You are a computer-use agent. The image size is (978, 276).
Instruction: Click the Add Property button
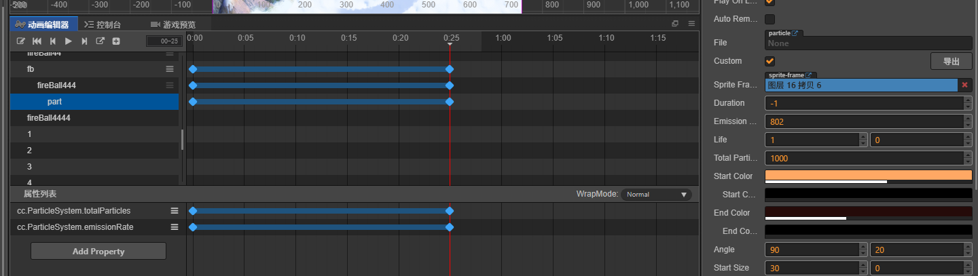pyautogui.click(x=98, y=251)
